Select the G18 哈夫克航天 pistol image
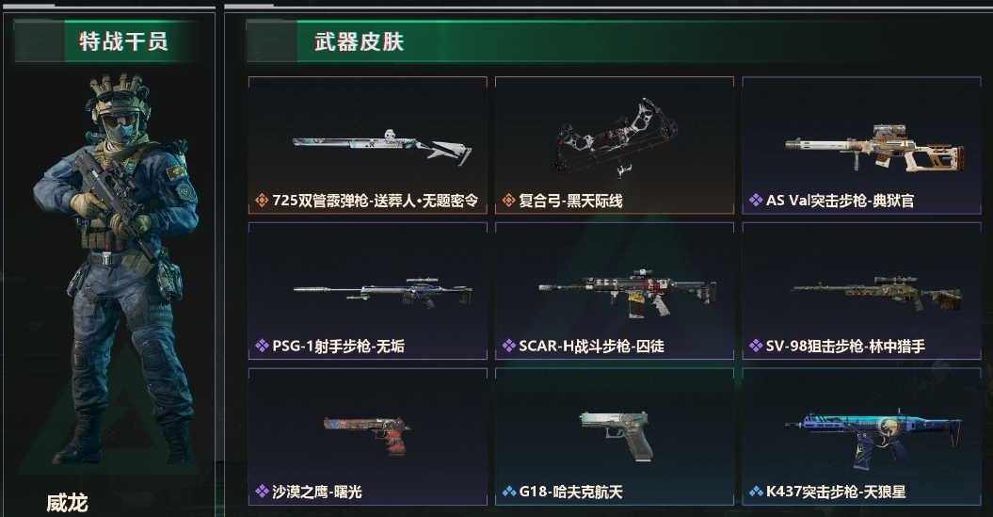The image size is (993, 517). tap(617, 435)
